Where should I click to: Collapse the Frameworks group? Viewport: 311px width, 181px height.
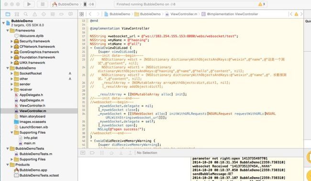tap(8, 31)
